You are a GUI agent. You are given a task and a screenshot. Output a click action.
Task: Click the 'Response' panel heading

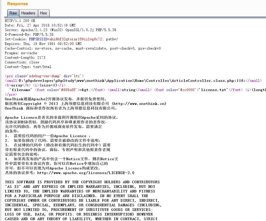[x=17, y=4]
